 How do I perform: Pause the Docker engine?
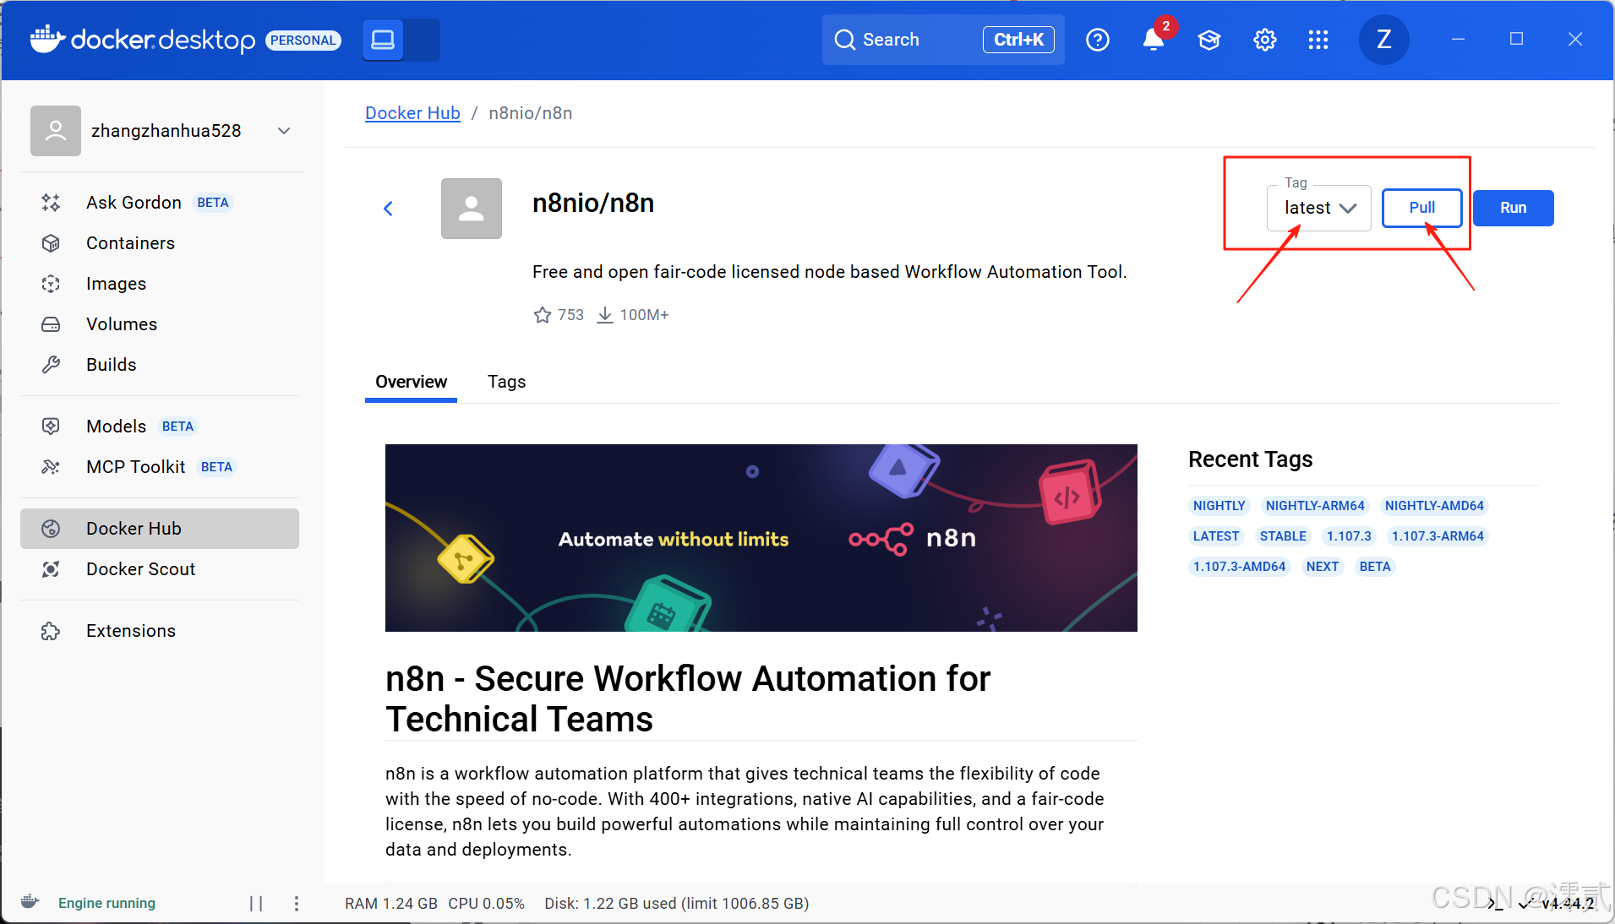pyautogui.click(x=256, y=904)
